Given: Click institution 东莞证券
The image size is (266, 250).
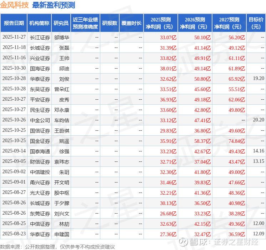Looking at the screenshot, I should pos(40,214).
